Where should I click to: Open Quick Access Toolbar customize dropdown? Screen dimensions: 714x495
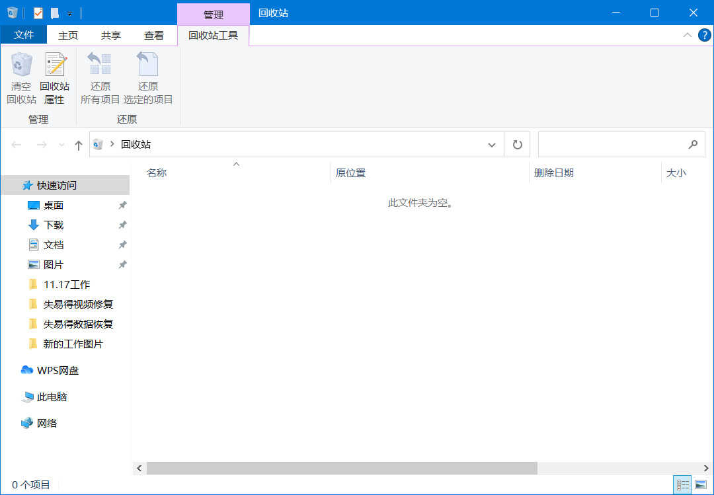(70, 13)
